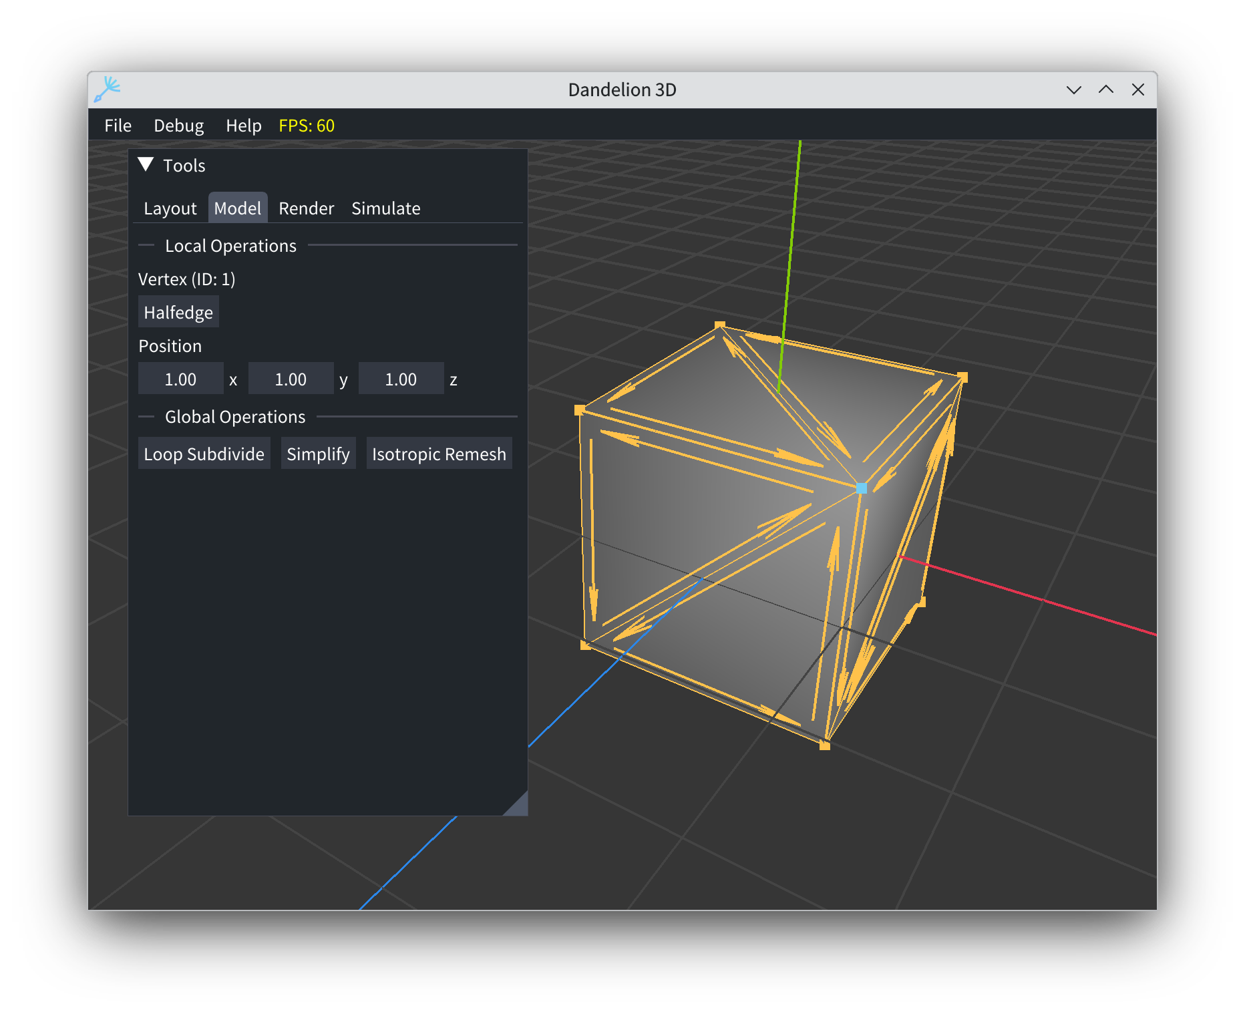Open the File menu
1245x1014 pixels.
pos(118,126)
